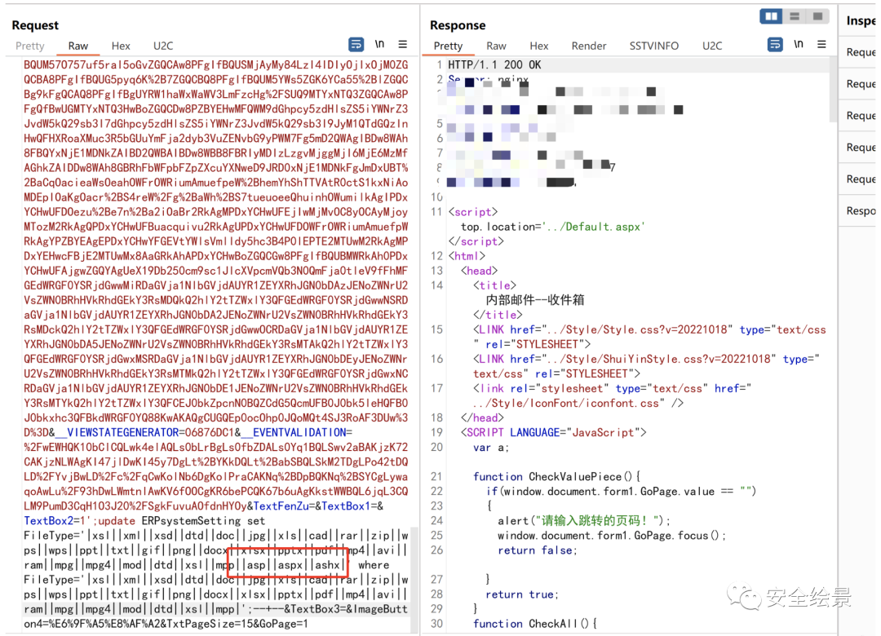This screenshot has height=636, width=881.
Task: Click 'TextFenZu' parameter in request body
Action: coord(281,506)
